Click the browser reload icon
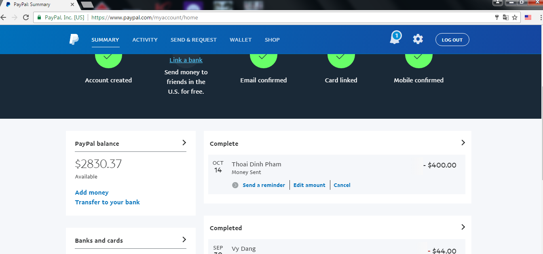 [x=26, y=17]
